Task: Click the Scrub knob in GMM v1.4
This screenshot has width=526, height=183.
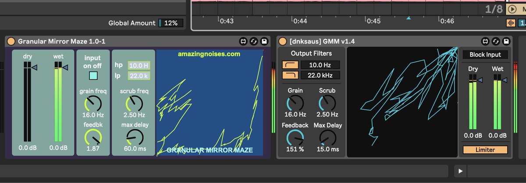Action: (x=327, y=103)
